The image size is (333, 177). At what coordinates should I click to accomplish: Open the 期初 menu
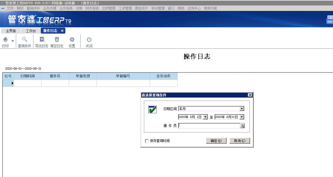[x=20, y=8]
